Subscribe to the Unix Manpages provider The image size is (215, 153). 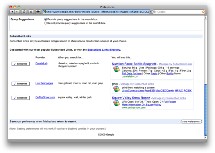click(x=21, y=84)
